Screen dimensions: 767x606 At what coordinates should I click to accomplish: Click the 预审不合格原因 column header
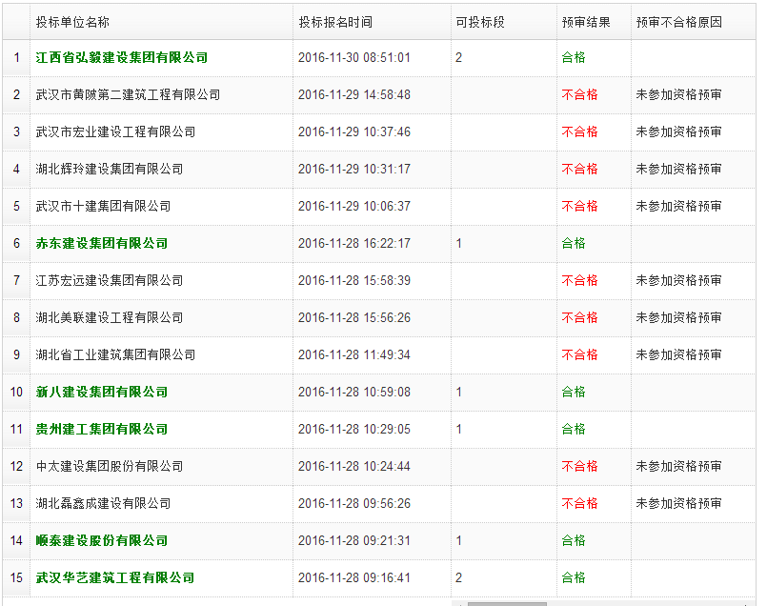point(693,22)
